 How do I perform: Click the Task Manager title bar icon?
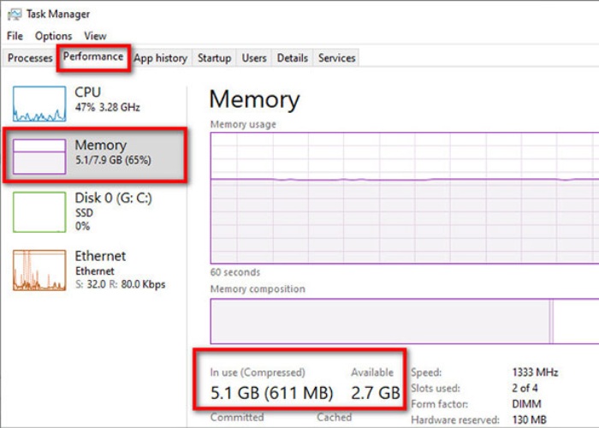pos(13,14)
